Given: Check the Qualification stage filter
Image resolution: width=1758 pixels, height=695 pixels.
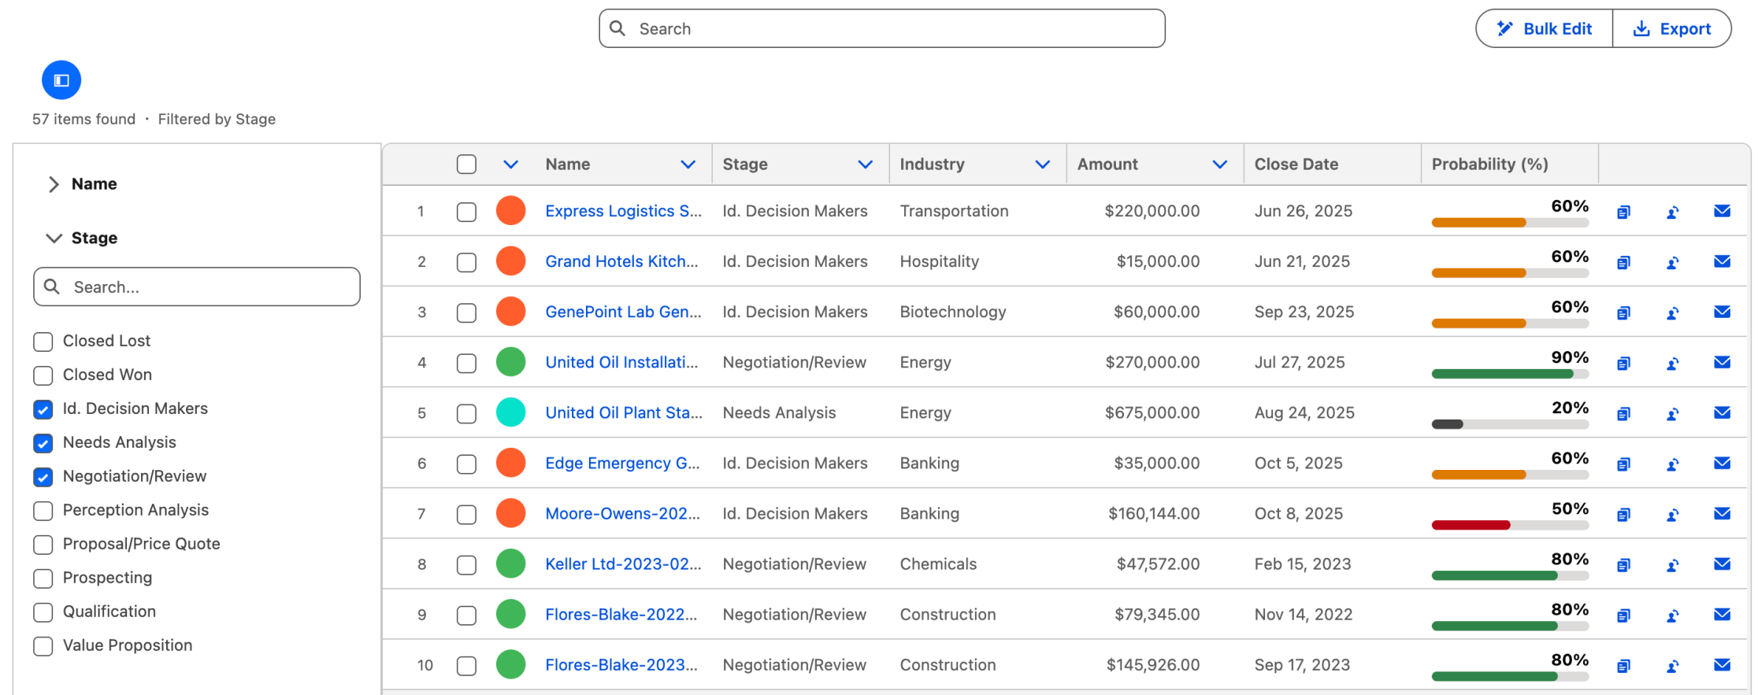Looking at the screenshot, I should click(x=43, y=612).
